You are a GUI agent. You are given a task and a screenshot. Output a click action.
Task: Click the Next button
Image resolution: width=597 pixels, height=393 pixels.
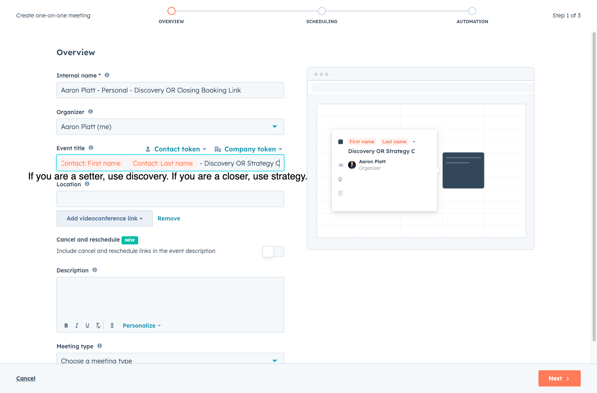[559, 378]
